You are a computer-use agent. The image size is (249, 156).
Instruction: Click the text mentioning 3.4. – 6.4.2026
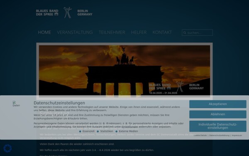click(x=97, y=150)
